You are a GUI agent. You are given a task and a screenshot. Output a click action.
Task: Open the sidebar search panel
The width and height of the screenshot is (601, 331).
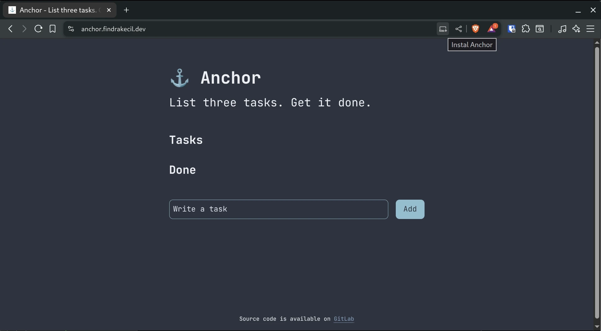(540, 29)
